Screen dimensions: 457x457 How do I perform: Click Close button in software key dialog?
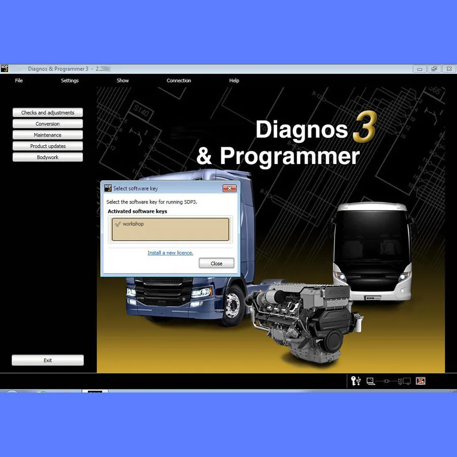tap(216, 263)
